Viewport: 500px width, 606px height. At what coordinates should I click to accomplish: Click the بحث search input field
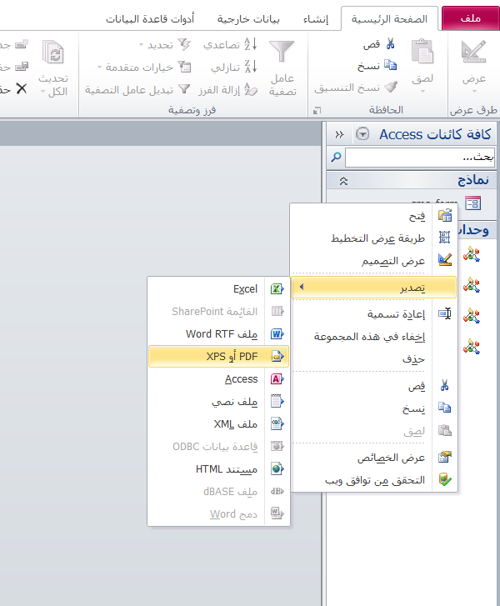[x=419, y=158]
